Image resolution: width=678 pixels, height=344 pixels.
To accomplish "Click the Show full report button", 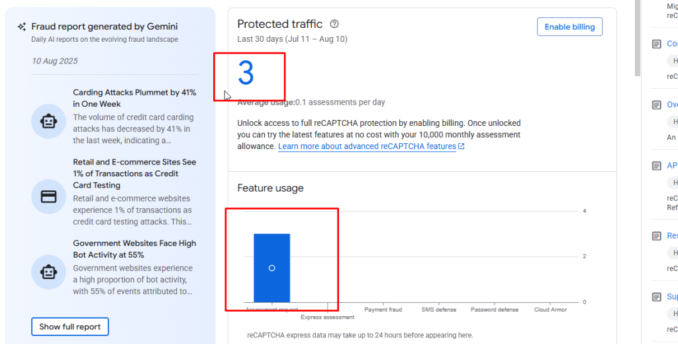I will click(x=70, y=327).
